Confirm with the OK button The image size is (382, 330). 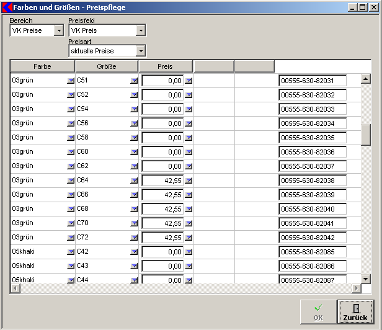click(318, 312)
